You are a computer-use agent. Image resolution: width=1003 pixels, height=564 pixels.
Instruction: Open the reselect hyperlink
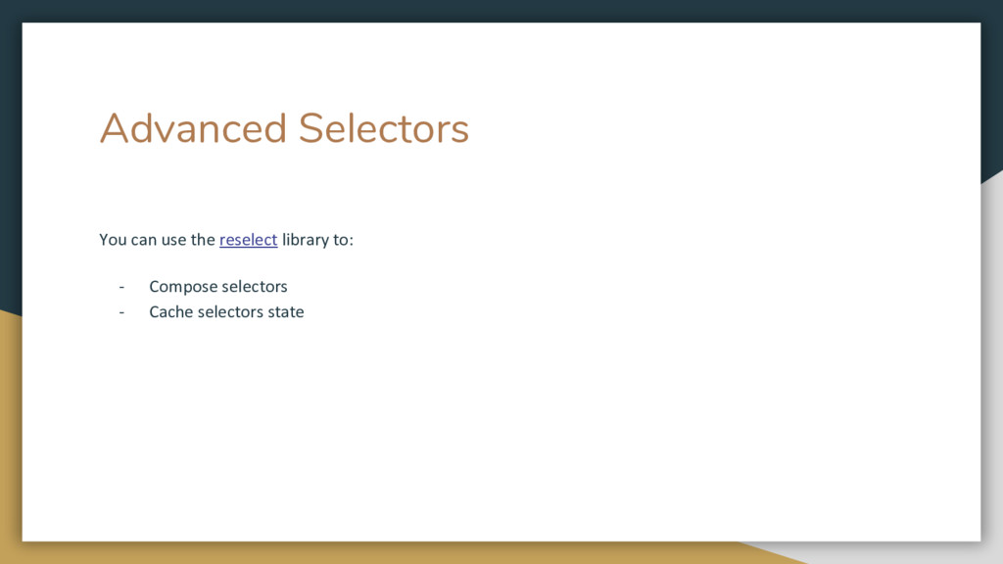click(248, 239)
